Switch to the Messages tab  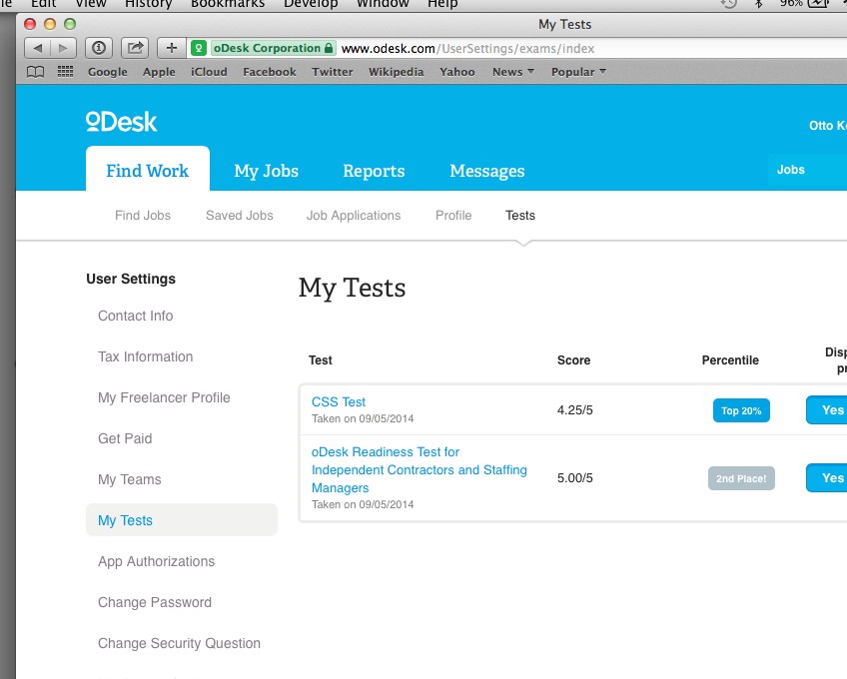coord(486,170)
